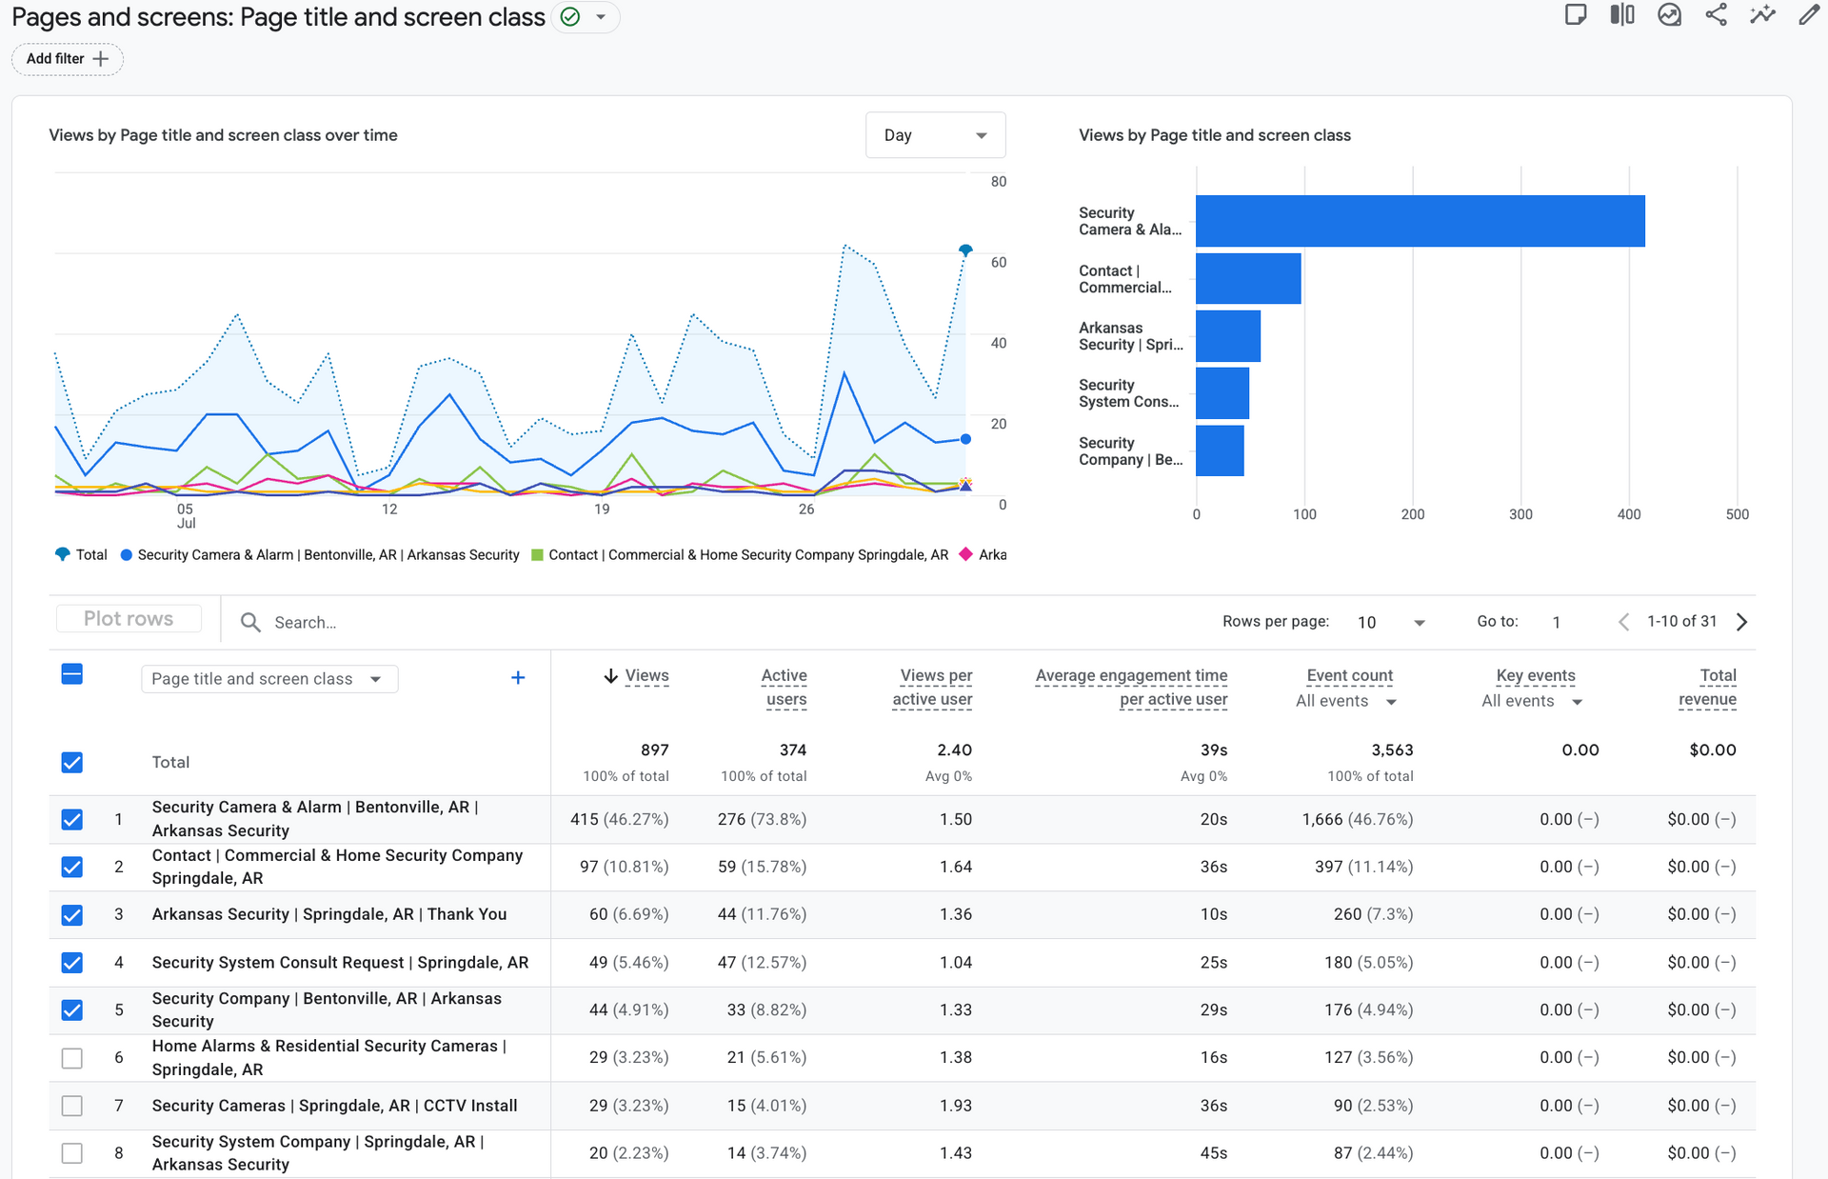Open the Insights sparkle icon

tap(1762, 14)
